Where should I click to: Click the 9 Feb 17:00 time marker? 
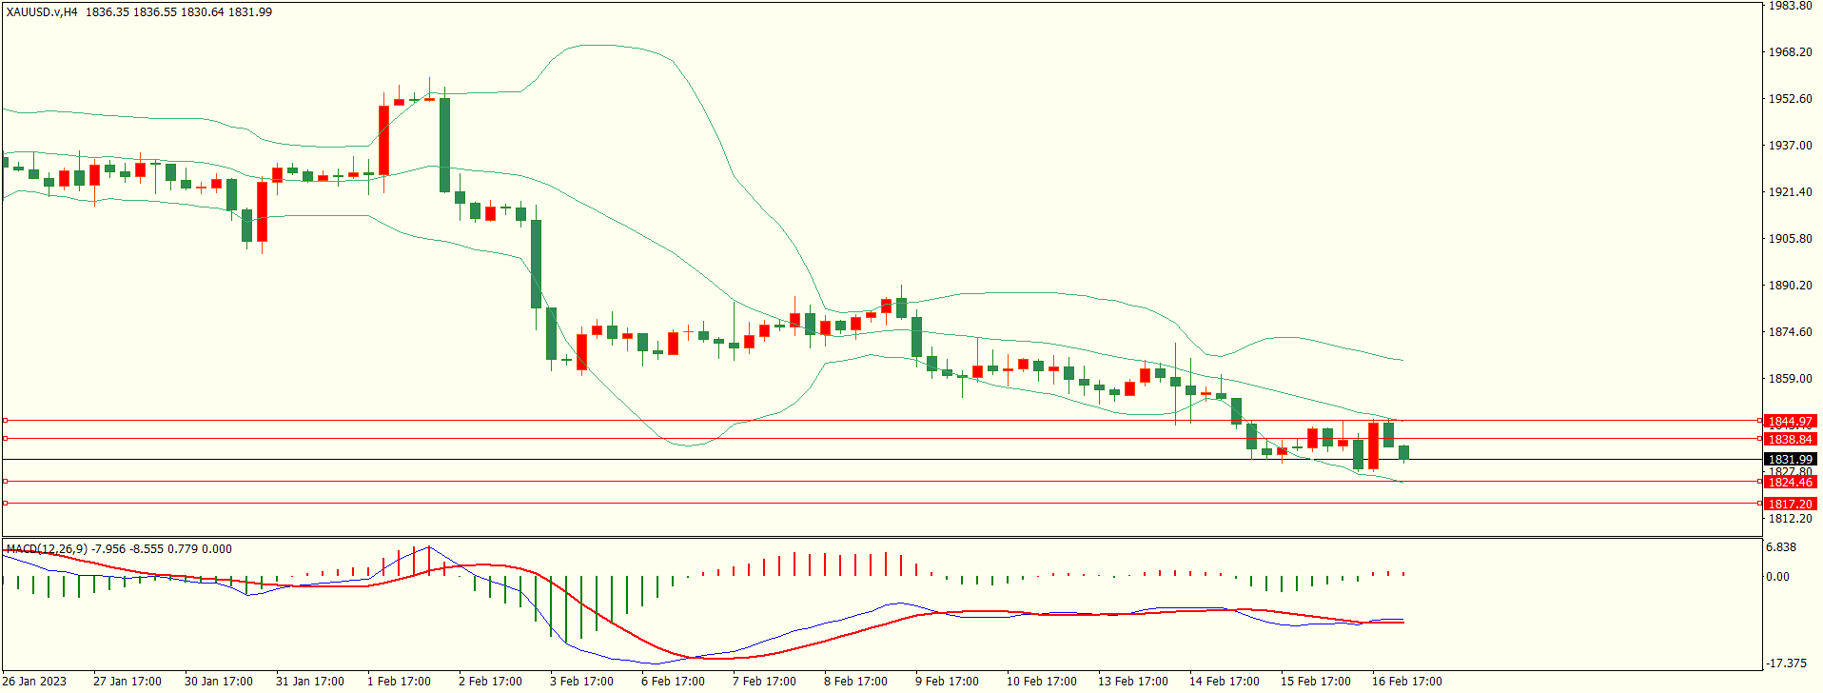pos(947,681)
